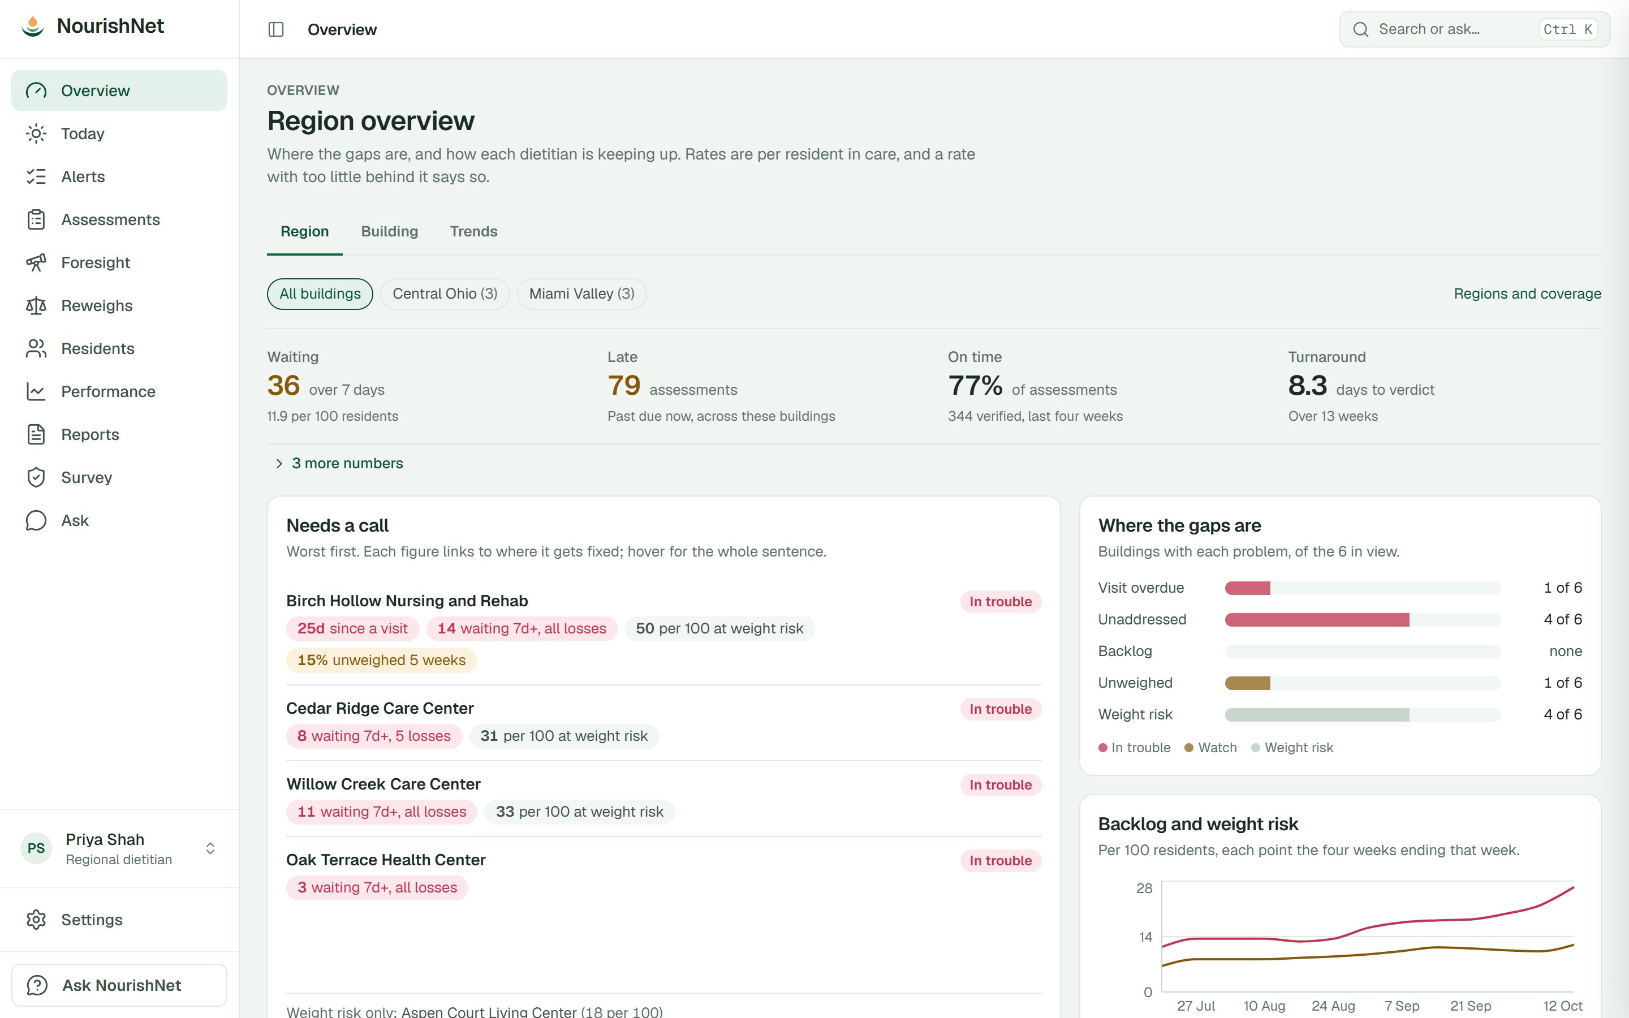Open Performance chart icon
The height and width of the screenshot is (1018, 1629).
click(36, 391)
